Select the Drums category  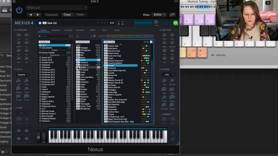point(88,67)
